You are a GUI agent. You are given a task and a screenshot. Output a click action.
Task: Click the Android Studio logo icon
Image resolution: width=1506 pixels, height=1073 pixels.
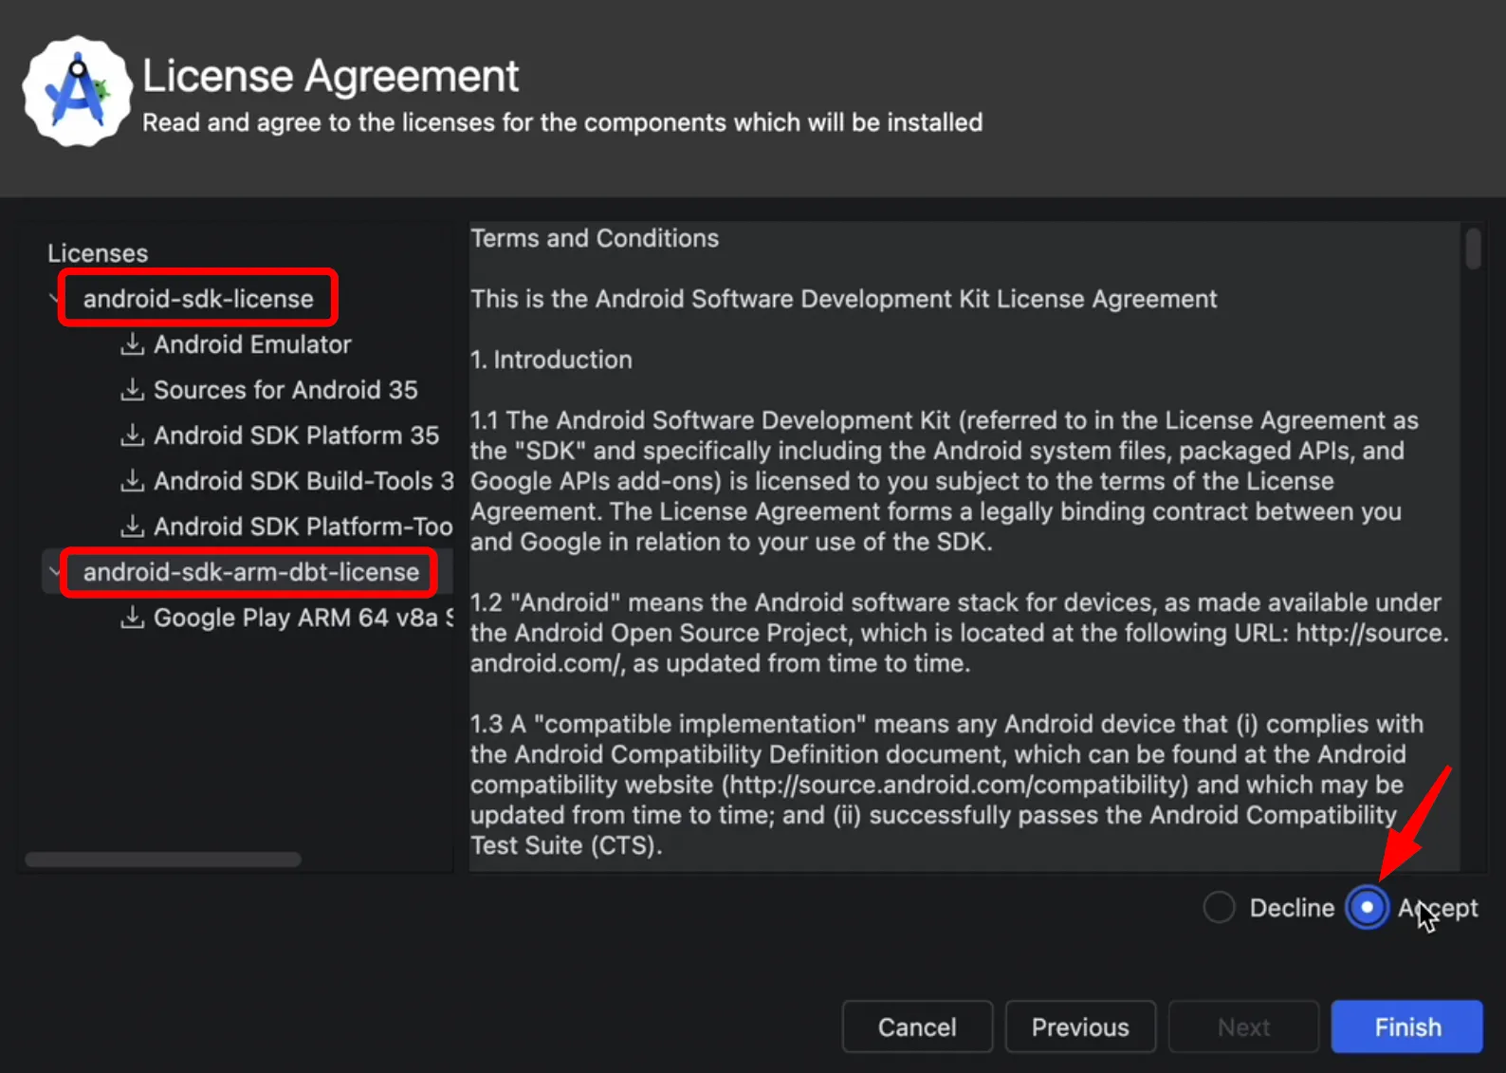[x=77, y=91]
